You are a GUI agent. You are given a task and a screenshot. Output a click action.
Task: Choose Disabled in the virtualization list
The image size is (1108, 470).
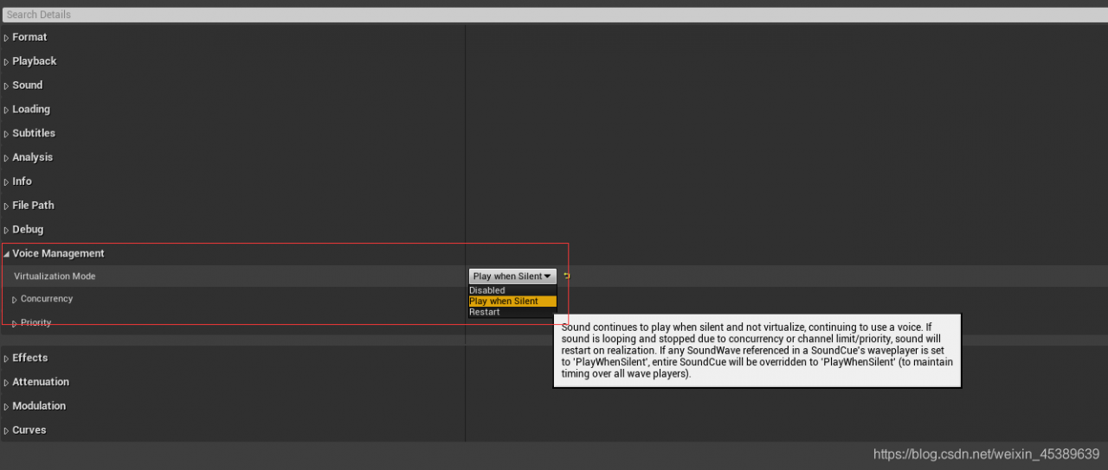pos(512,290)
